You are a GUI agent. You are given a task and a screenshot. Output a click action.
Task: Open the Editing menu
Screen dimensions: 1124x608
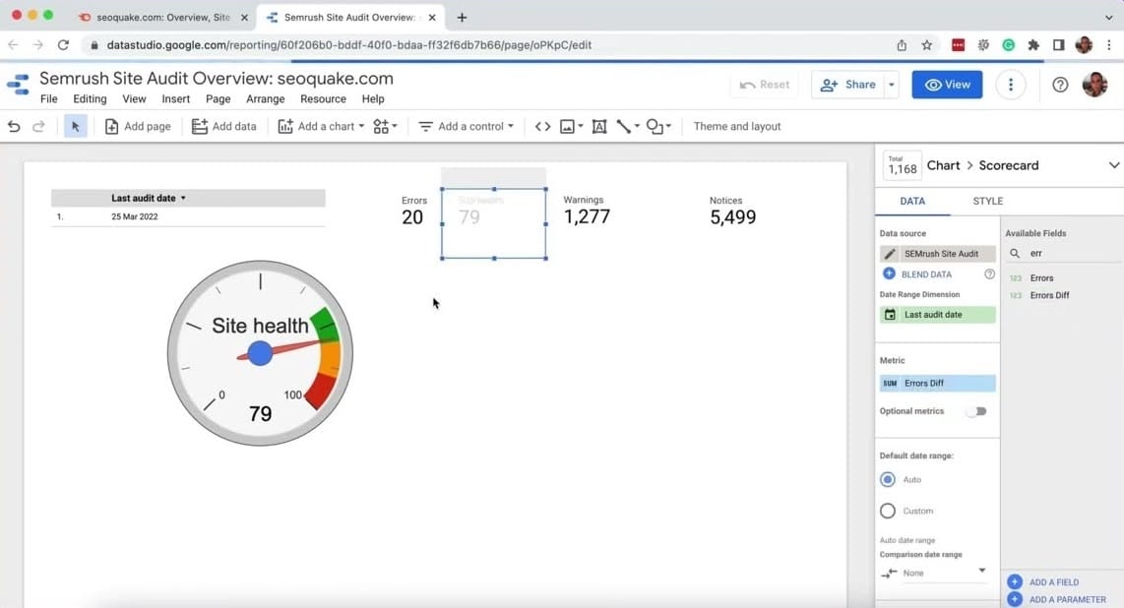[x=90, y=98]
